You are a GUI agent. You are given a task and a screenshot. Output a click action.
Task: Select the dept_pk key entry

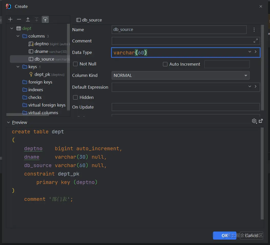tap(47, 74)
